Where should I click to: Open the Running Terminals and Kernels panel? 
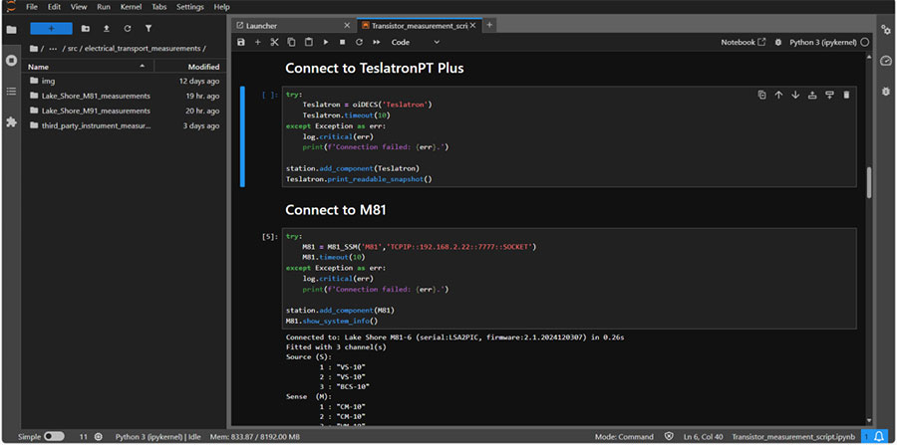coord(11,60)
